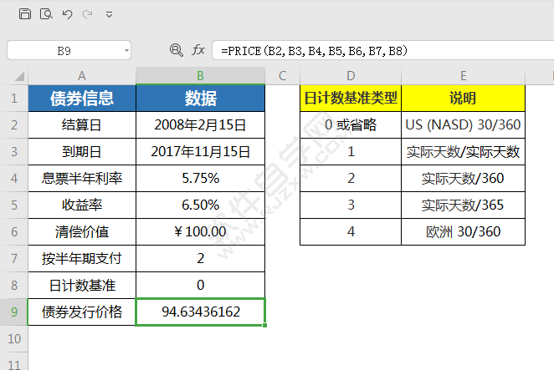Click result cell 94.63436162
The height and width of the screenshot is (370, 554).
point(200,312)
